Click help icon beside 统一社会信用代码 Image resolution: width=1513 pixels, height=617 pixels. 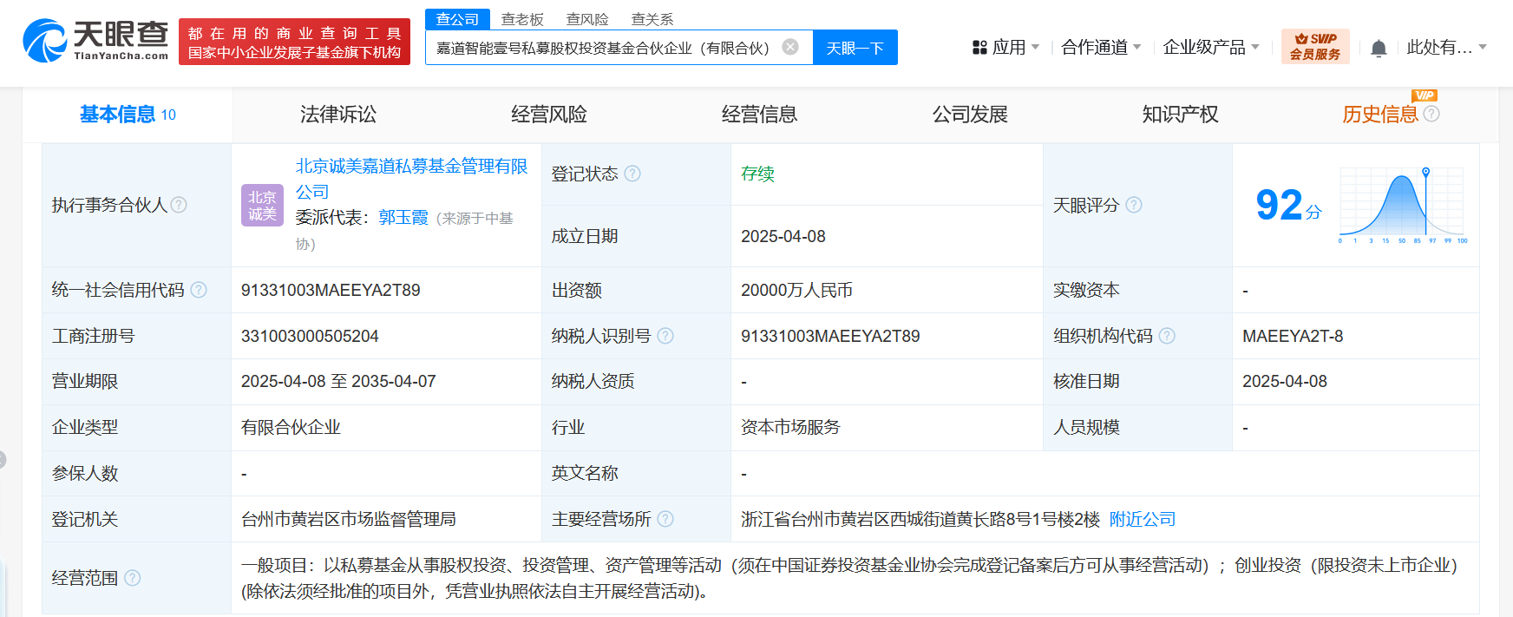199,290
